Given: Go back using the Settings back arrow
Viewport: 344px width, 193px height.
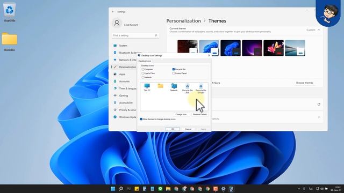Looking at the screenshot, I should click(113, 12).
